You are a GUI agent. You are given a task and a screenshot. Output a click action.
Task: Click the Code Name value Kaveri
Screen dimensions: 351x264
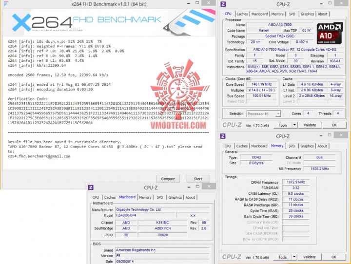264,30
